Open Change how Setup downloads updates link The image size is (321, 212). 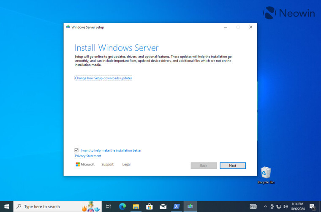[103, 78]
